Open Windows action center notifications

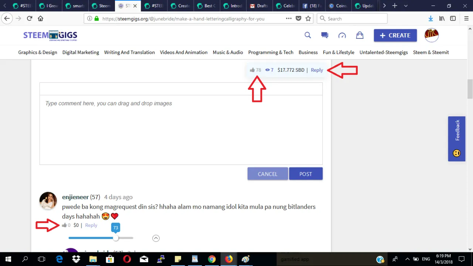(462, 259)
